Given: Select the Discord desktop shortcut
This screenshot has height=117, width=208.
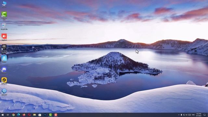Looking at the screenshot, I should pyautogui.click(x=4, y=70).
